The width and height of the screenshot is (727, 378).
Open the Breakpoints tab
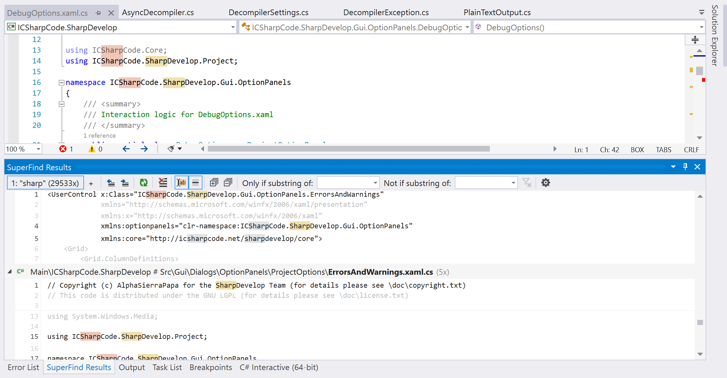tap(211, 368)
